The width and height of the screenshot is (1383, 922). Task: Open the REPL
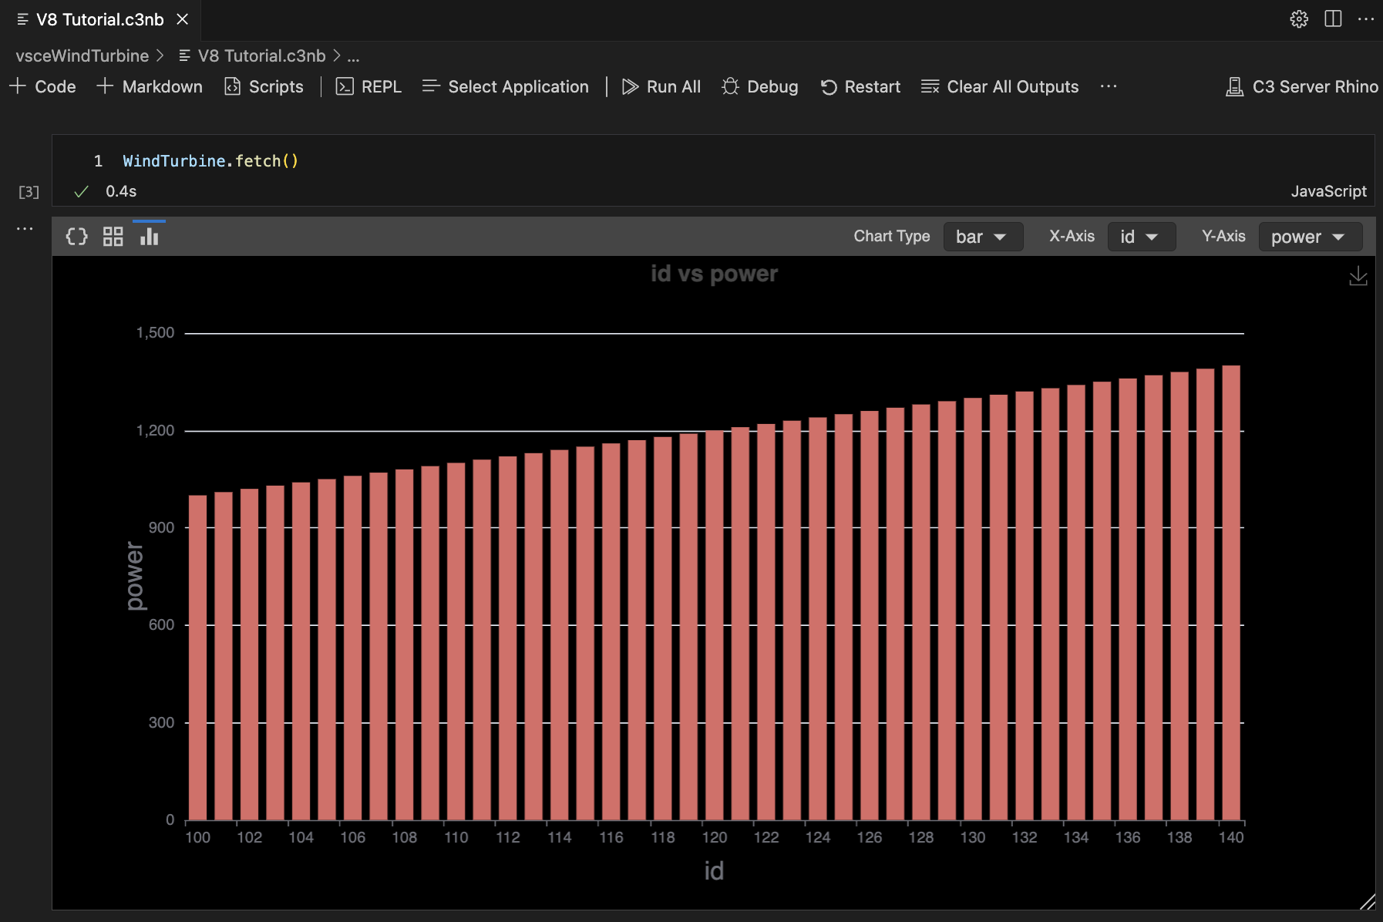coord(368,86)
